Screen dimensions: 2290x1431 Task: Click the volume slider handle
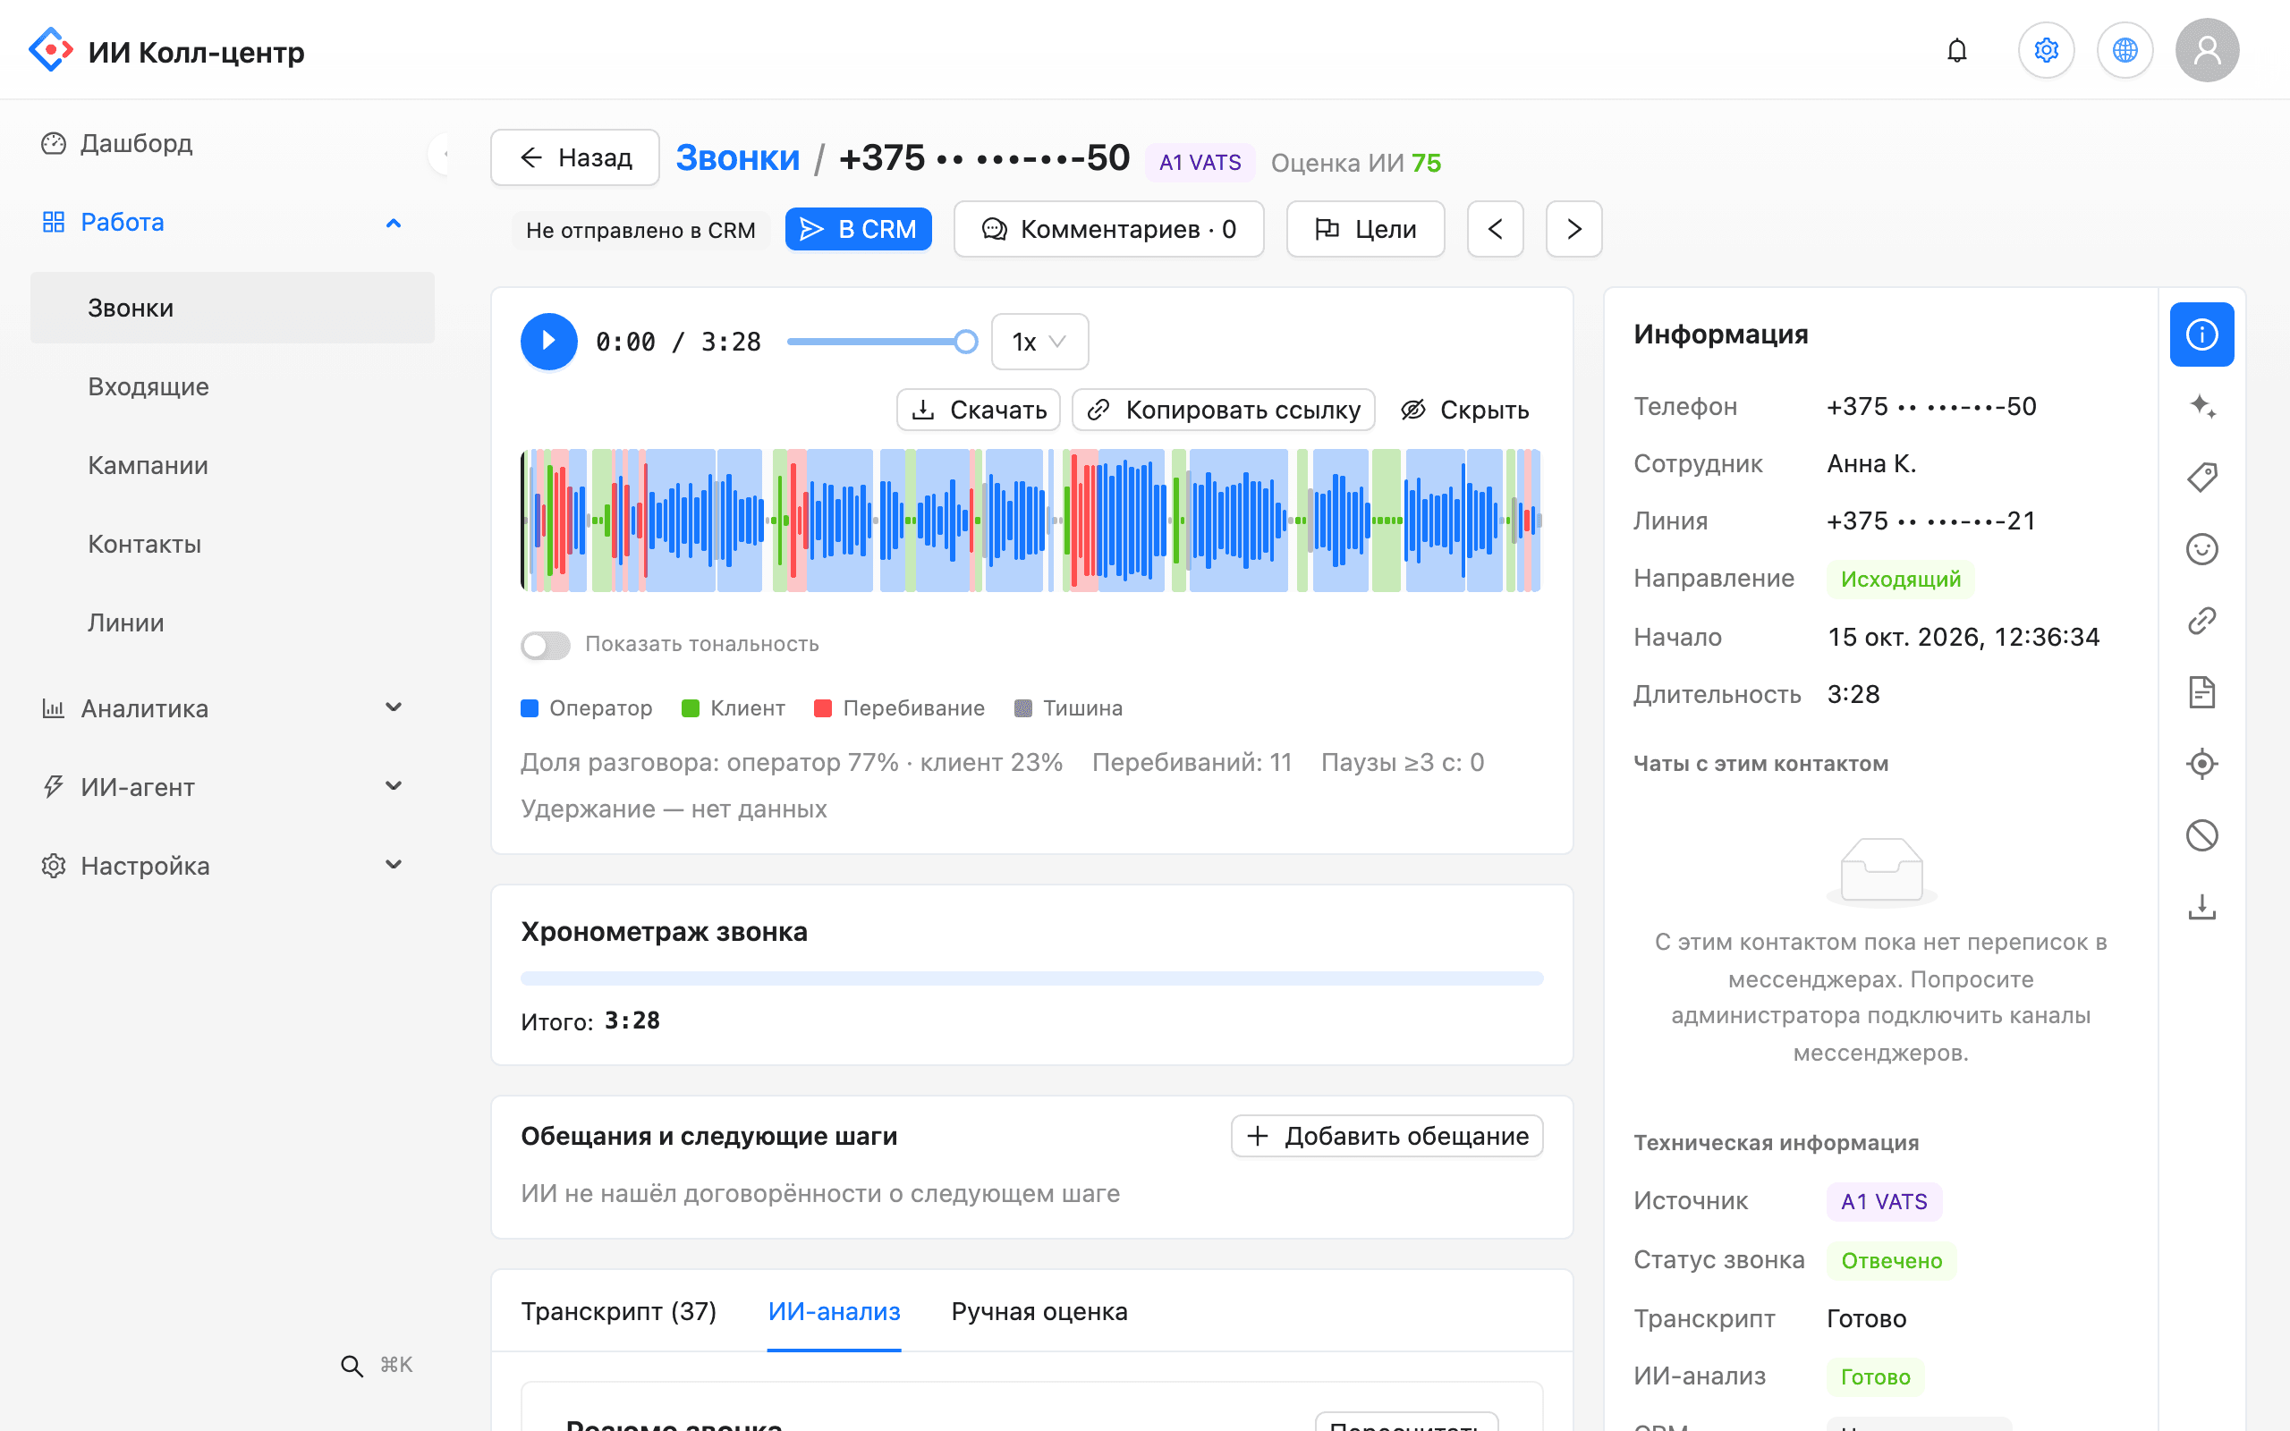coord(965,342)
